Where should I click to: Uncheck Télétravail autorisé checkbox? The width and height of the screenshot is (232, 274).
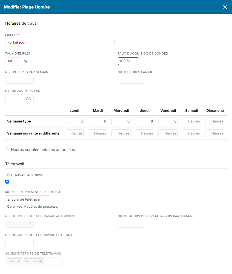point(7,182)
